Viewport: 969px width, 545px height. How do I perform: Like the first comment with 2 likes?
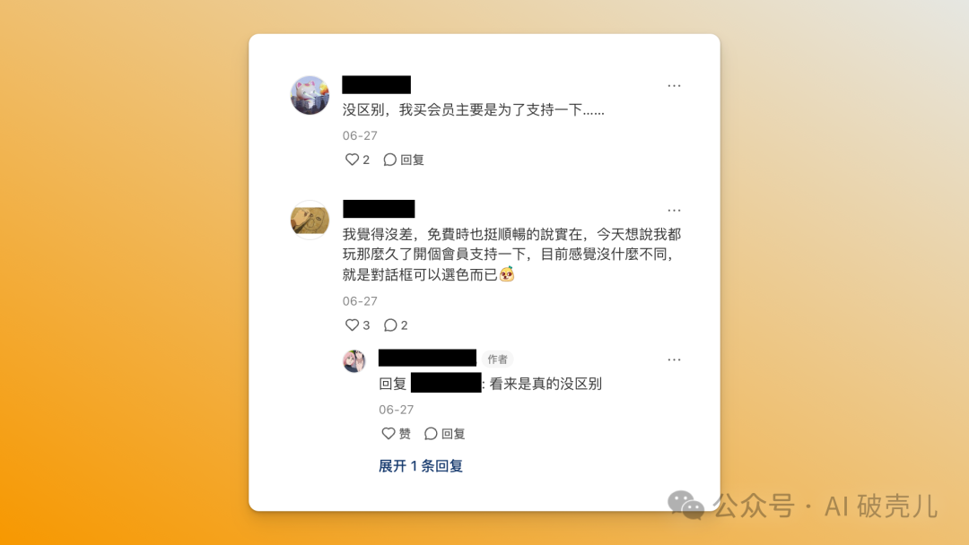pos(352,160)
